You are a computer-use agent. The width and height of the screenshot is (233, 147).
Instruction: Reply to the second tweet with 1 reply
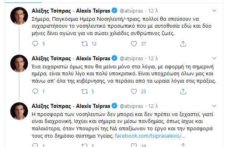point(35,91)
